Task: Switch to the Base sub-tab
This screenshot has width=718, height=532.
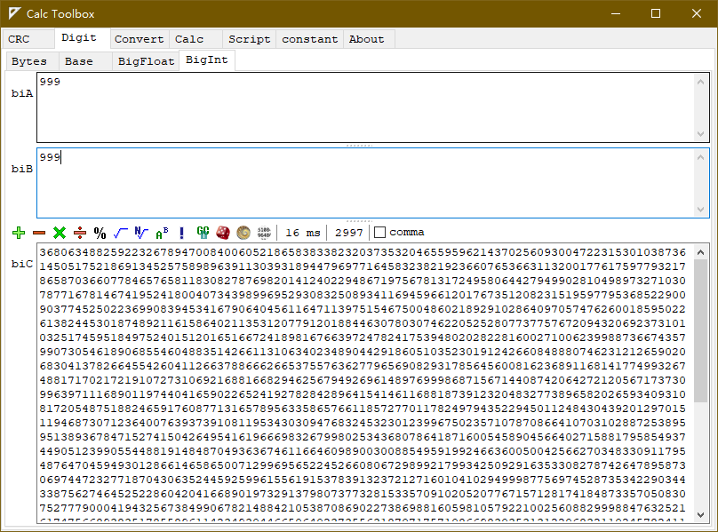Action: pos(85,61)
